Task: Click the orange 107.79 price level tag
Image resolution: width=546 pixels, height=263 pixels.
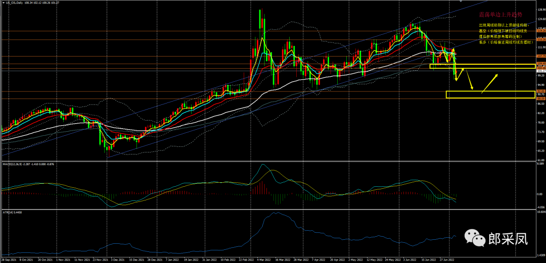Action: 541,56
